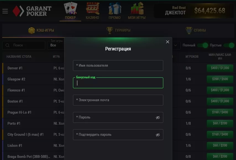The height and width of the screenshot is (160, 236).
Task: Show password in Пароль field
Action: pos(158,118)
